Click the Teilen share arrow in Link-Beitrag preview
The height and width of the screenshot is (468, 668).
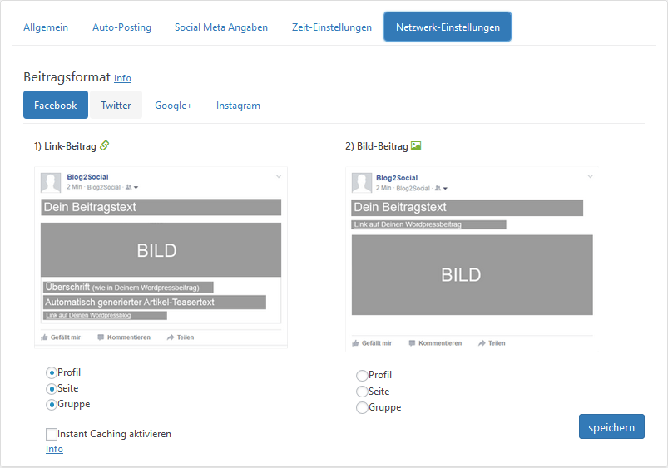tap(171, 337)
